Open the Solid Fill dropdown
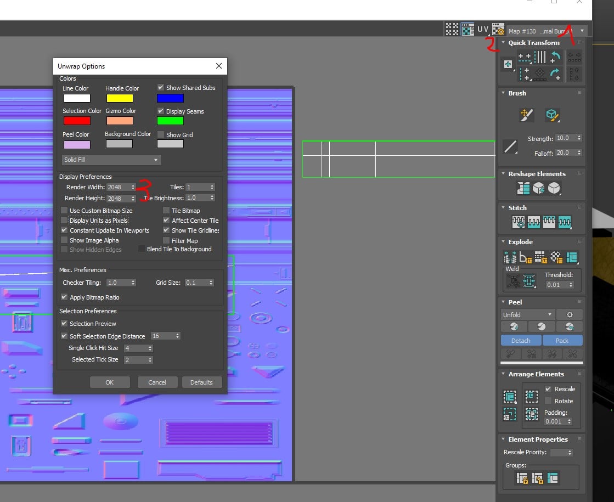Viewport: 614px width, 502px height. pyautogui.click(x=111, y=159)
